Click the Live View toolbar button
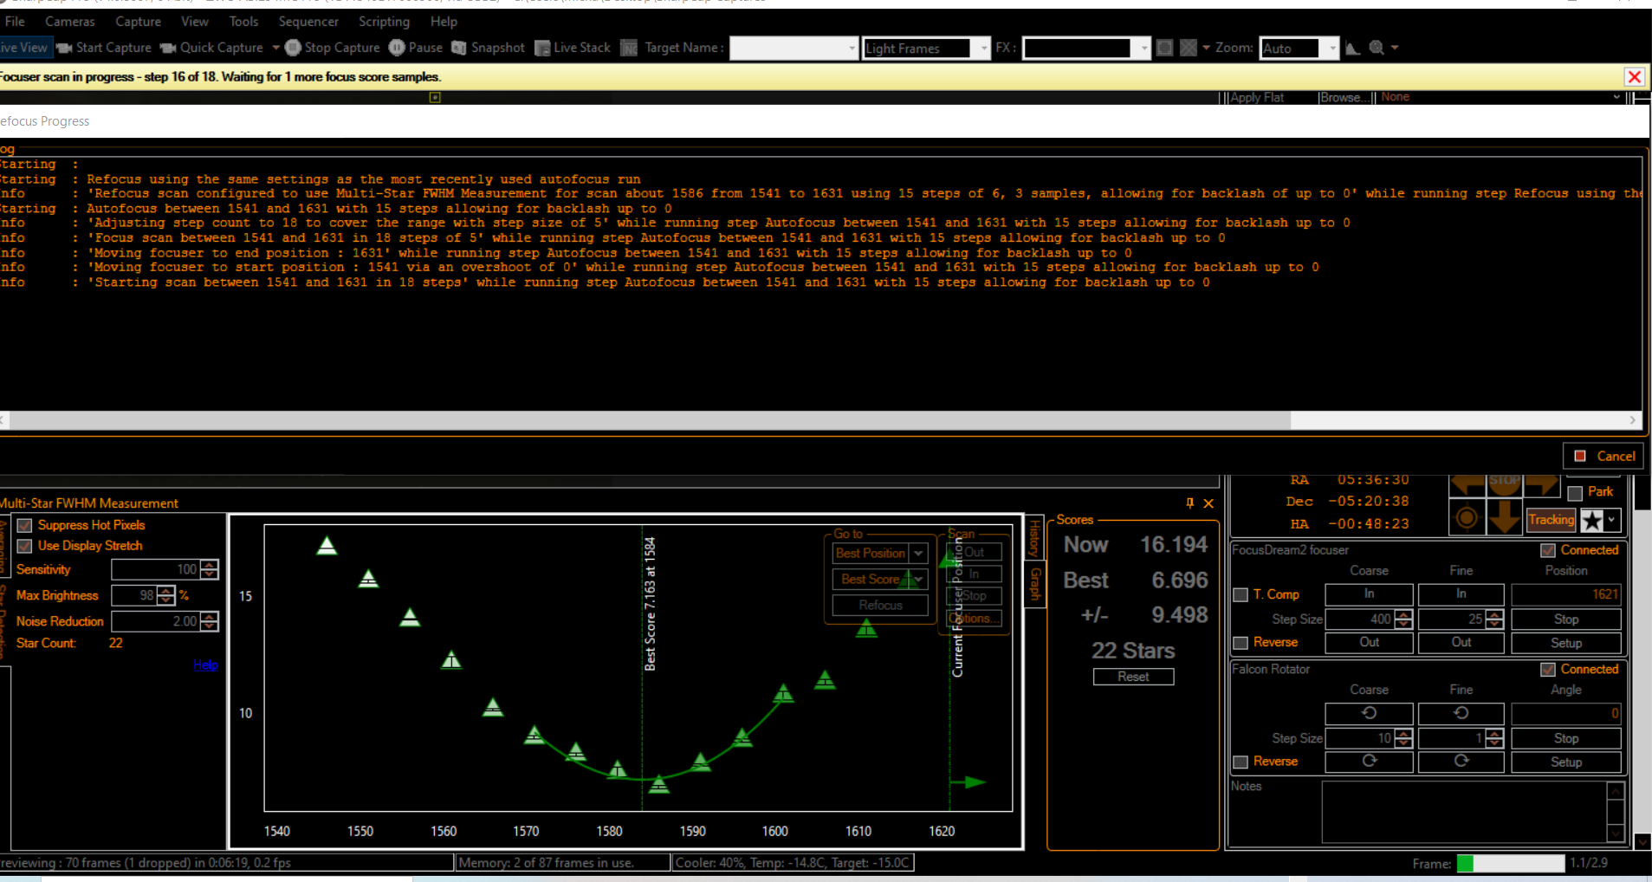Viewport: 1652px width, 882px height. pos(25,48)
